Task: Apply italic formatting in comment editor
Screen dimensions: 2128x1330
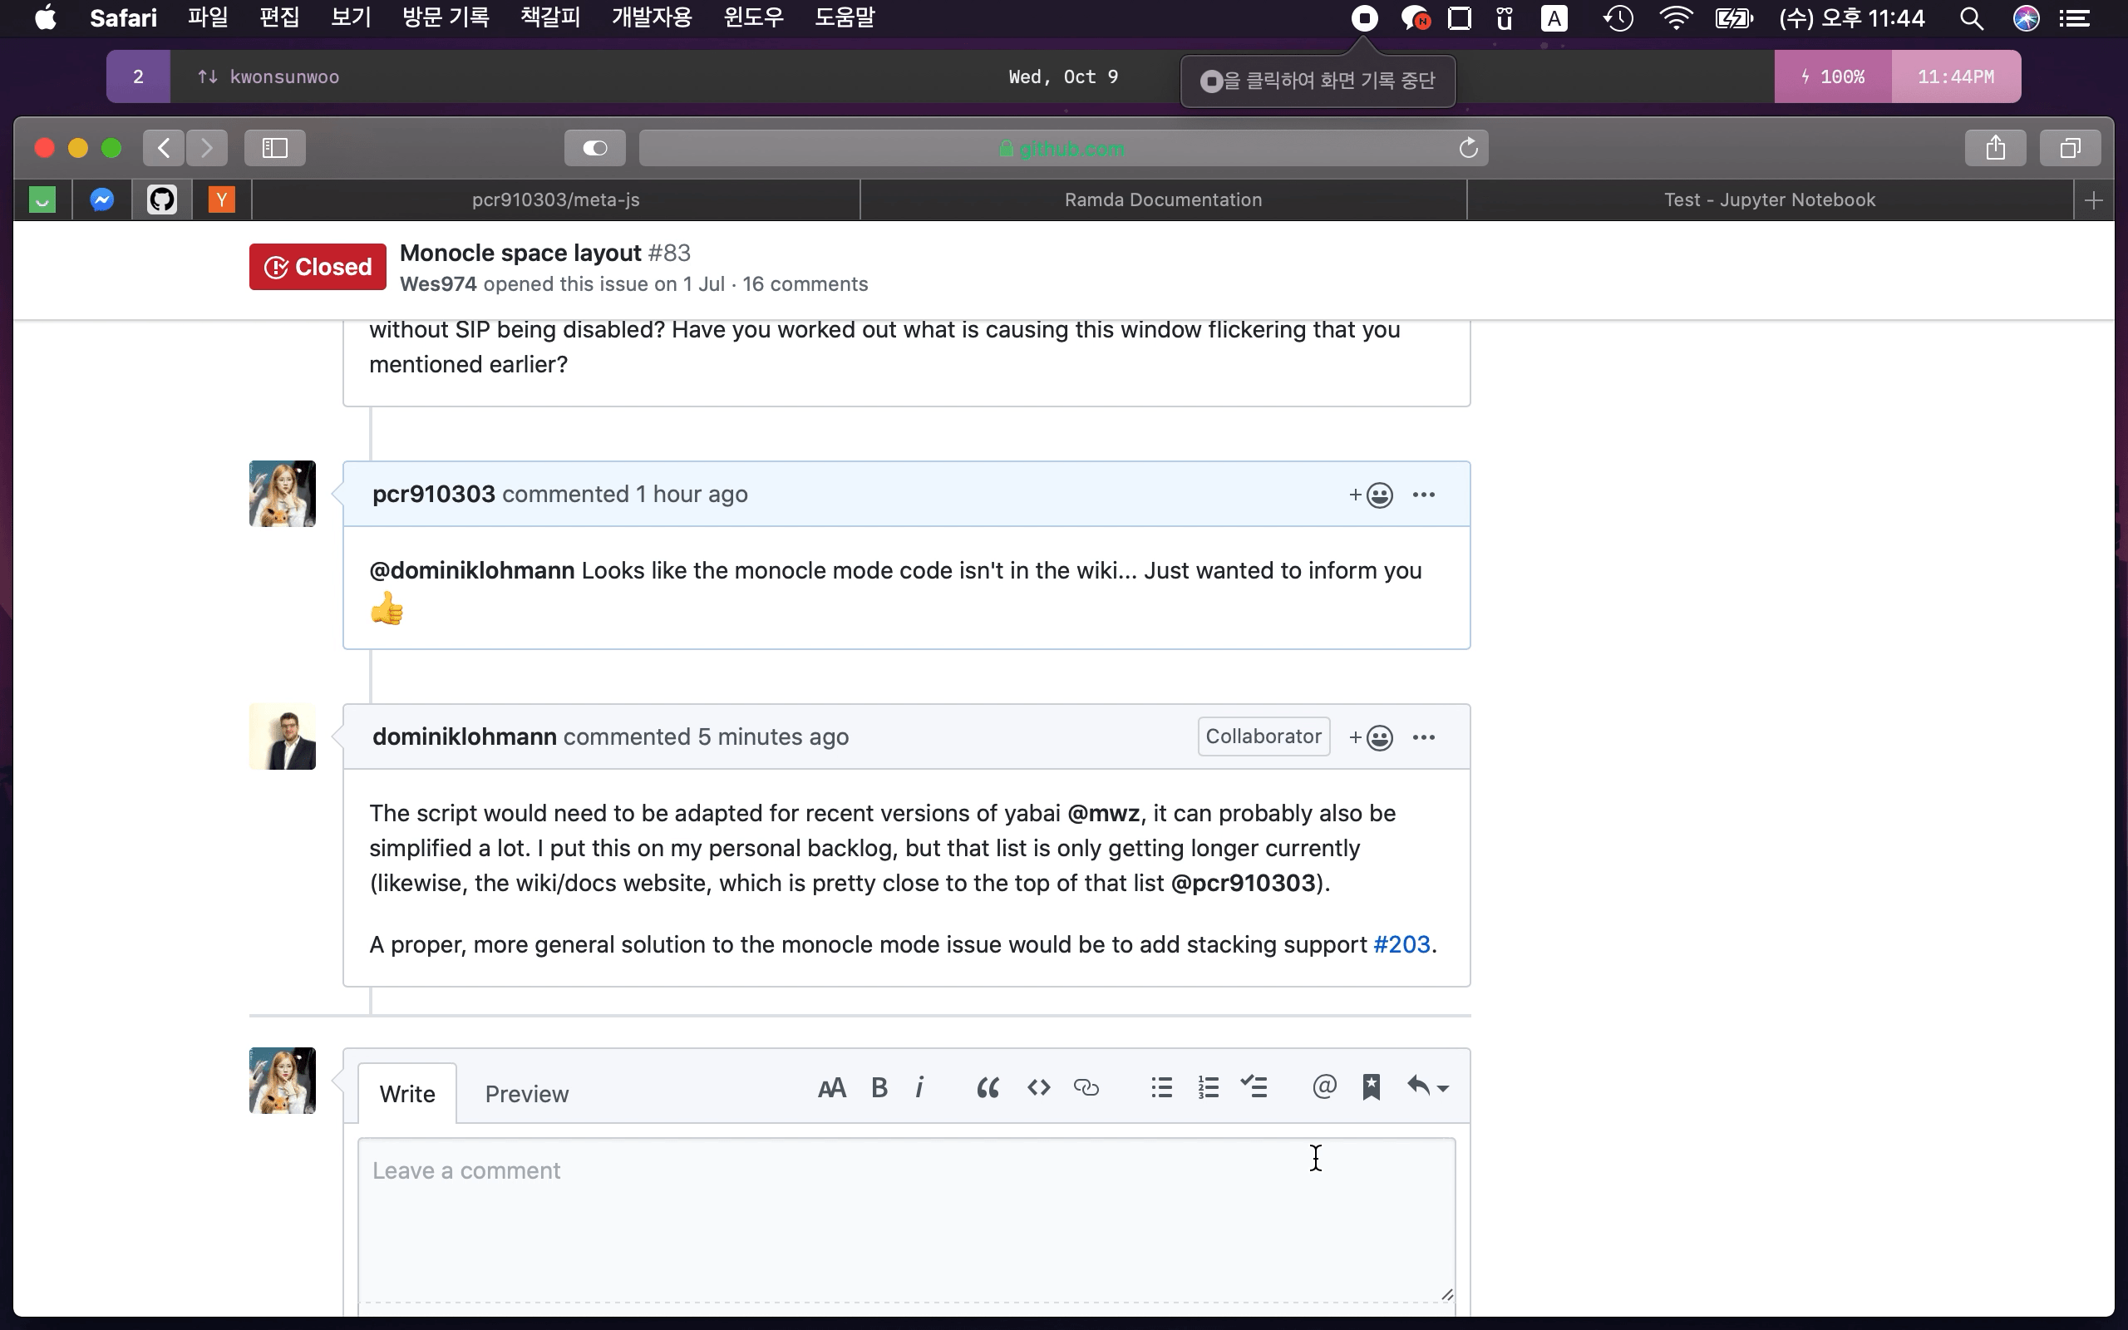Action: coord(920,1088)
